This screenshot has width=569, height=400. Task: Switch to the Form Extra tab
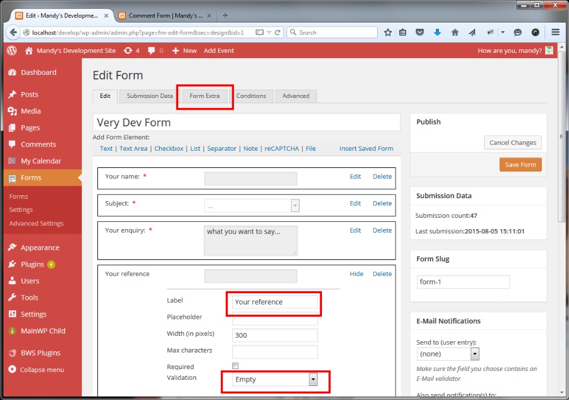point(204,96)
